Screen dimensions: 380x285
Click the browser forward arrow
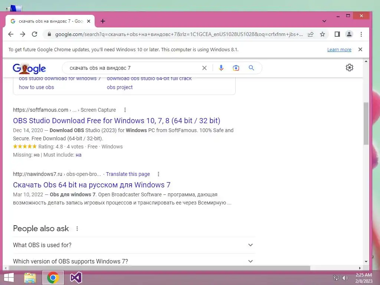click(x=23, y=34)
